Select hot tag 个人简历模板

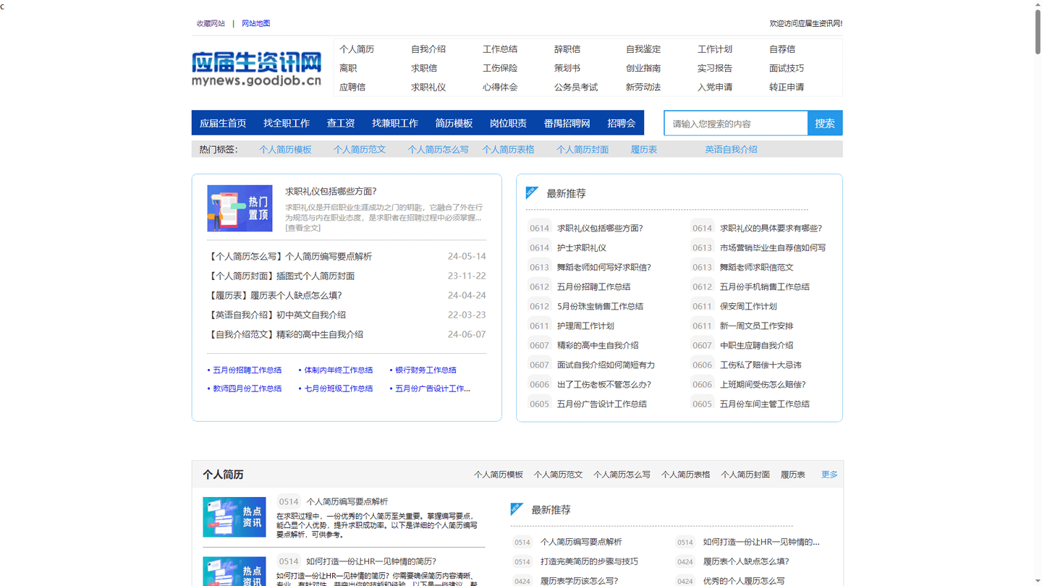coord(285,149)
